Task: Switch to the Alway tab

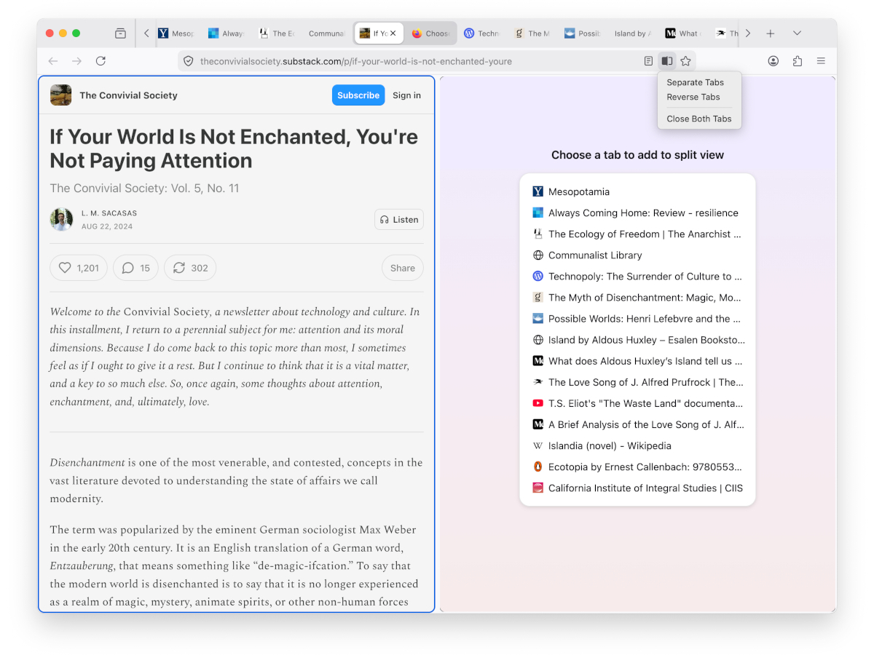Action: click(226, 33)
